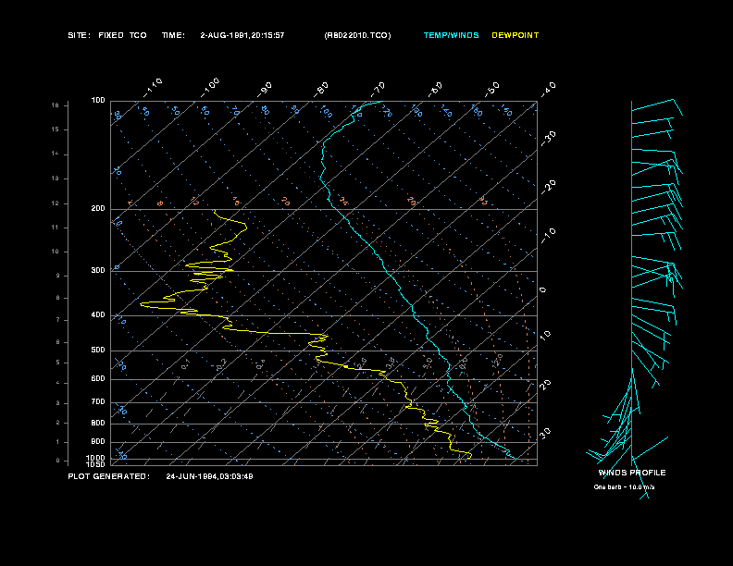The image size is (733, 566).
Task: Click the '-90' isotherm label at top
Action: tap(265, 90)
